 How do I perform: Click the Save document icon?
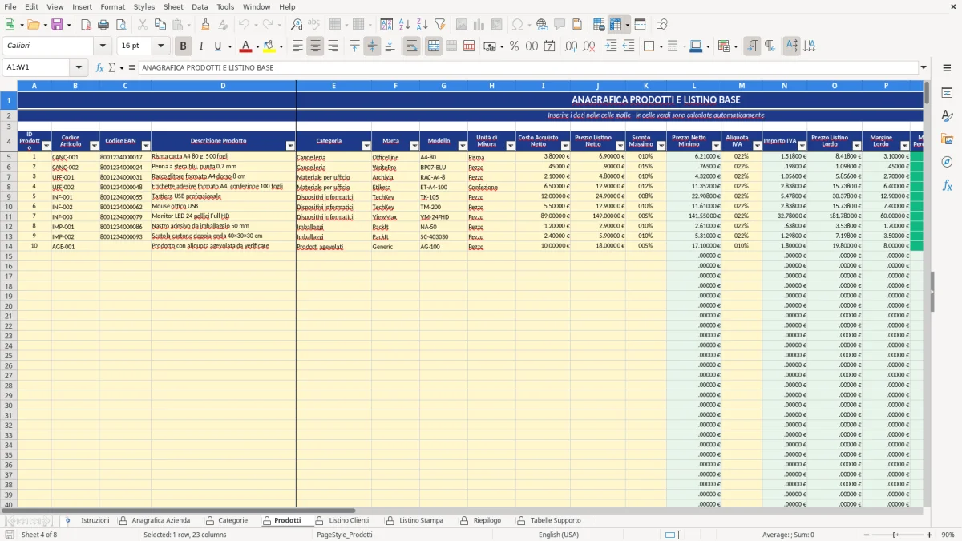pos(57,25)
